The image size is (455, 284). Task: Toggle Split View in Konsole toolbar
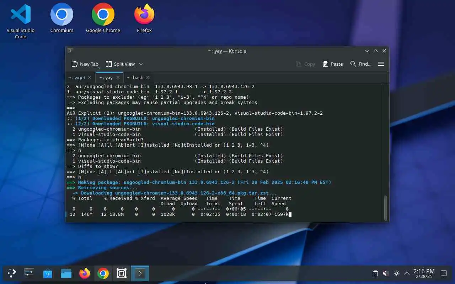point(120,64)
